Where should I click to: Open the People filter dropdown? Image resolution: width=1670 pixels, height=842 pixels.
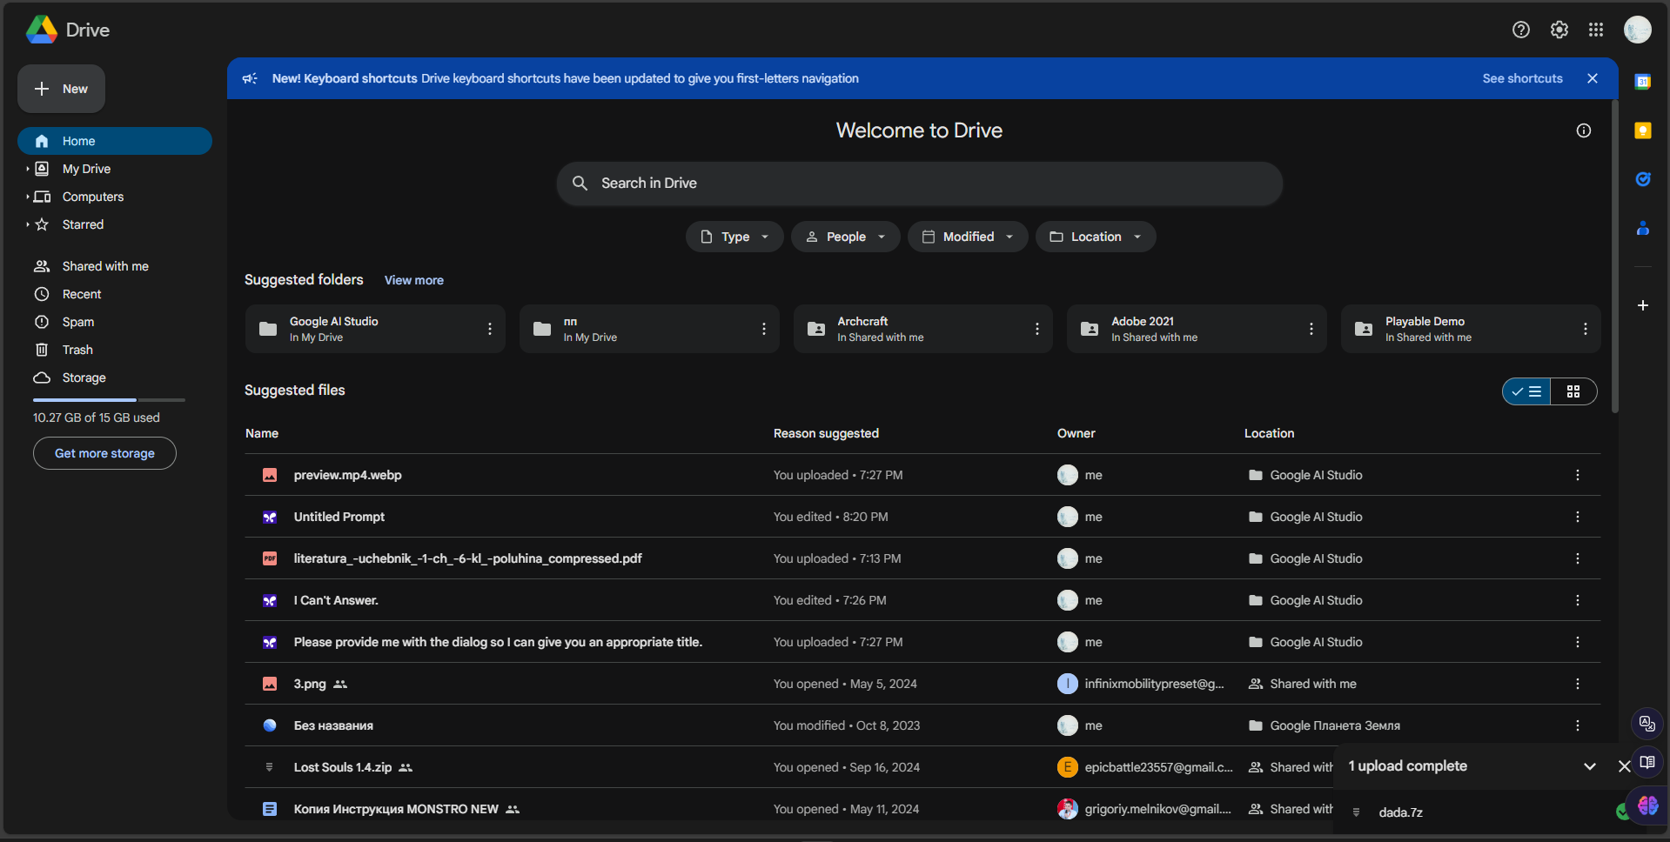(x=845, y=237)
